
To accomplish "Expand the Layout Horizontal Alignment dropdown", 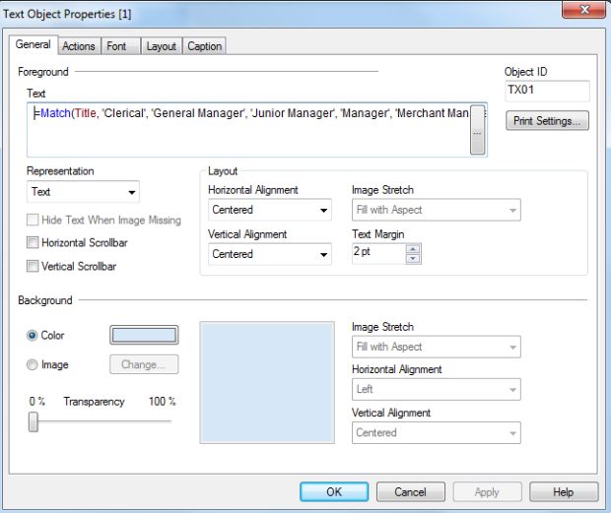I will tap(270, 210).
